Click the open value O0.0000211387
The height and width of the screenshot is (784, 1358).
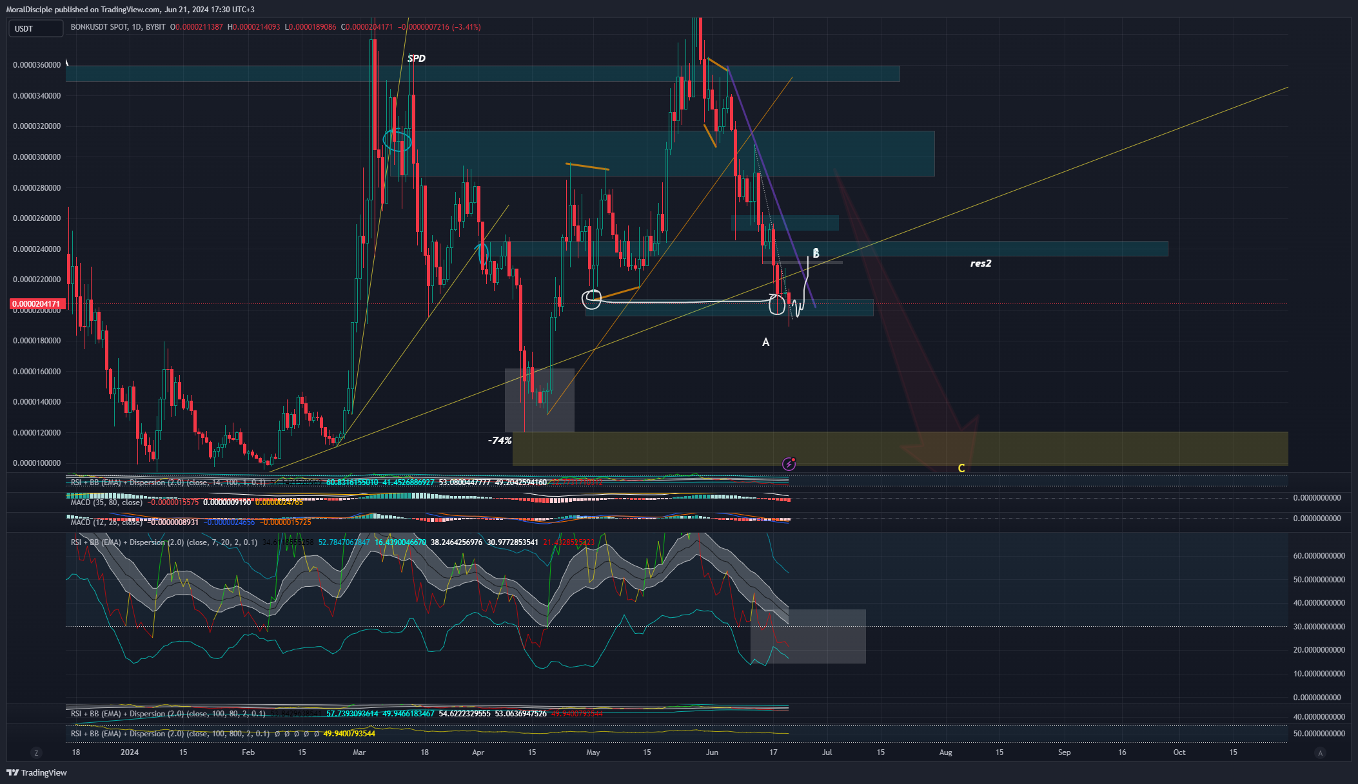(x=196, y=27)
